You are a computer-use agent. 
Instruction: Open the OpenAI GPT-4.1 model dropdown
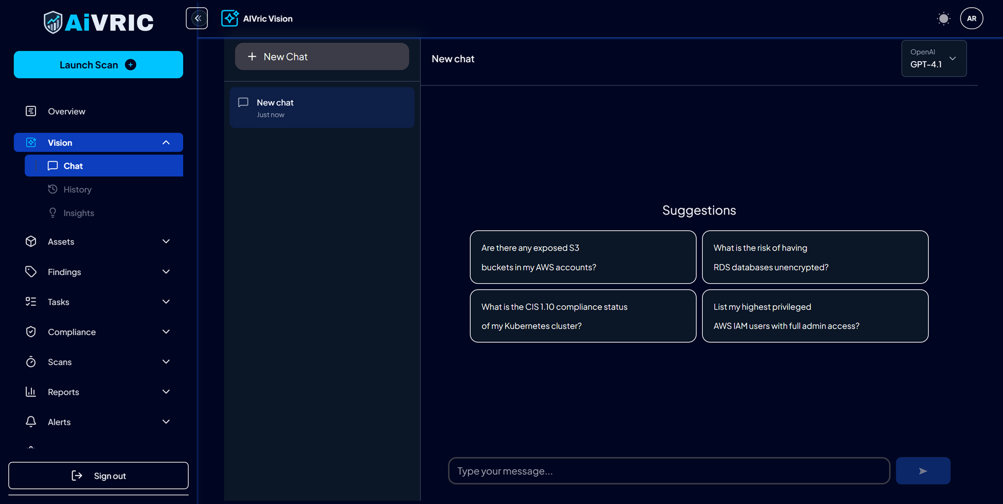point(934,58)
